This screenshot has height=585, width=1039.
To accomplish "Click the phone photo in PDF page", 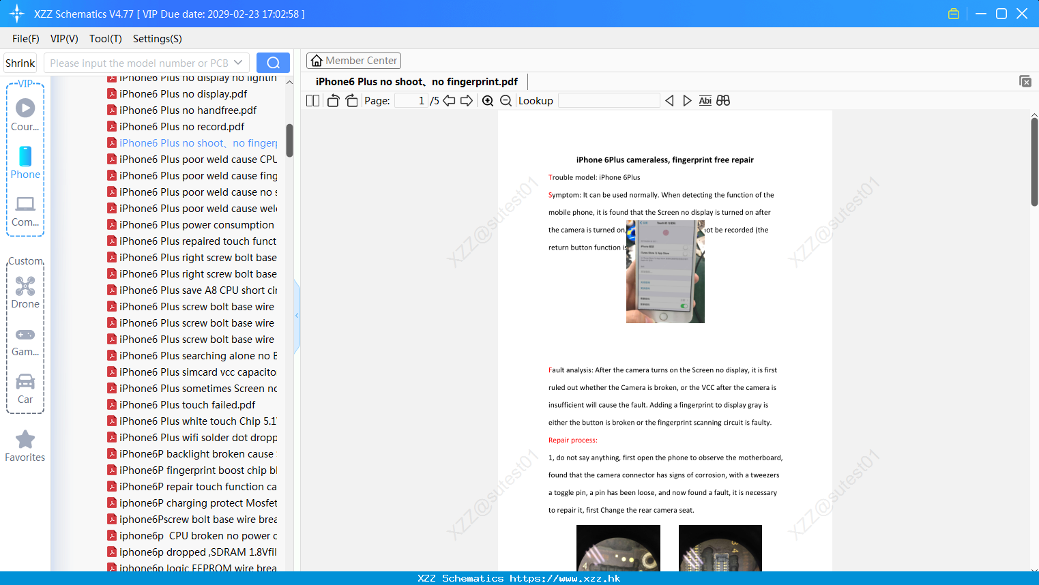I will click(x=665, y=271).
